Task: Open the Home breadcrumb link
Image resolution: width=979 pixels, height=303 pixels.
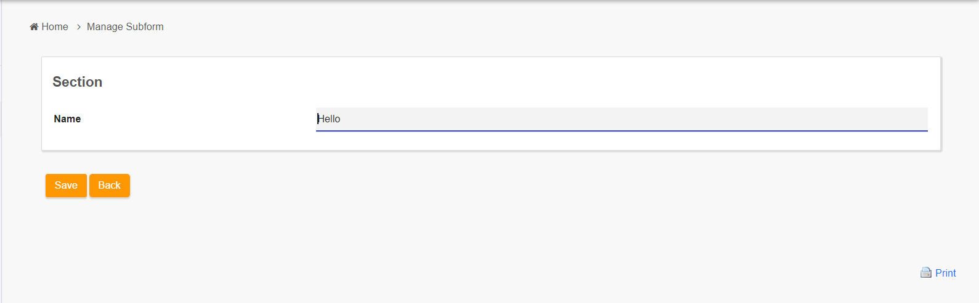Action: pos(55,27)
